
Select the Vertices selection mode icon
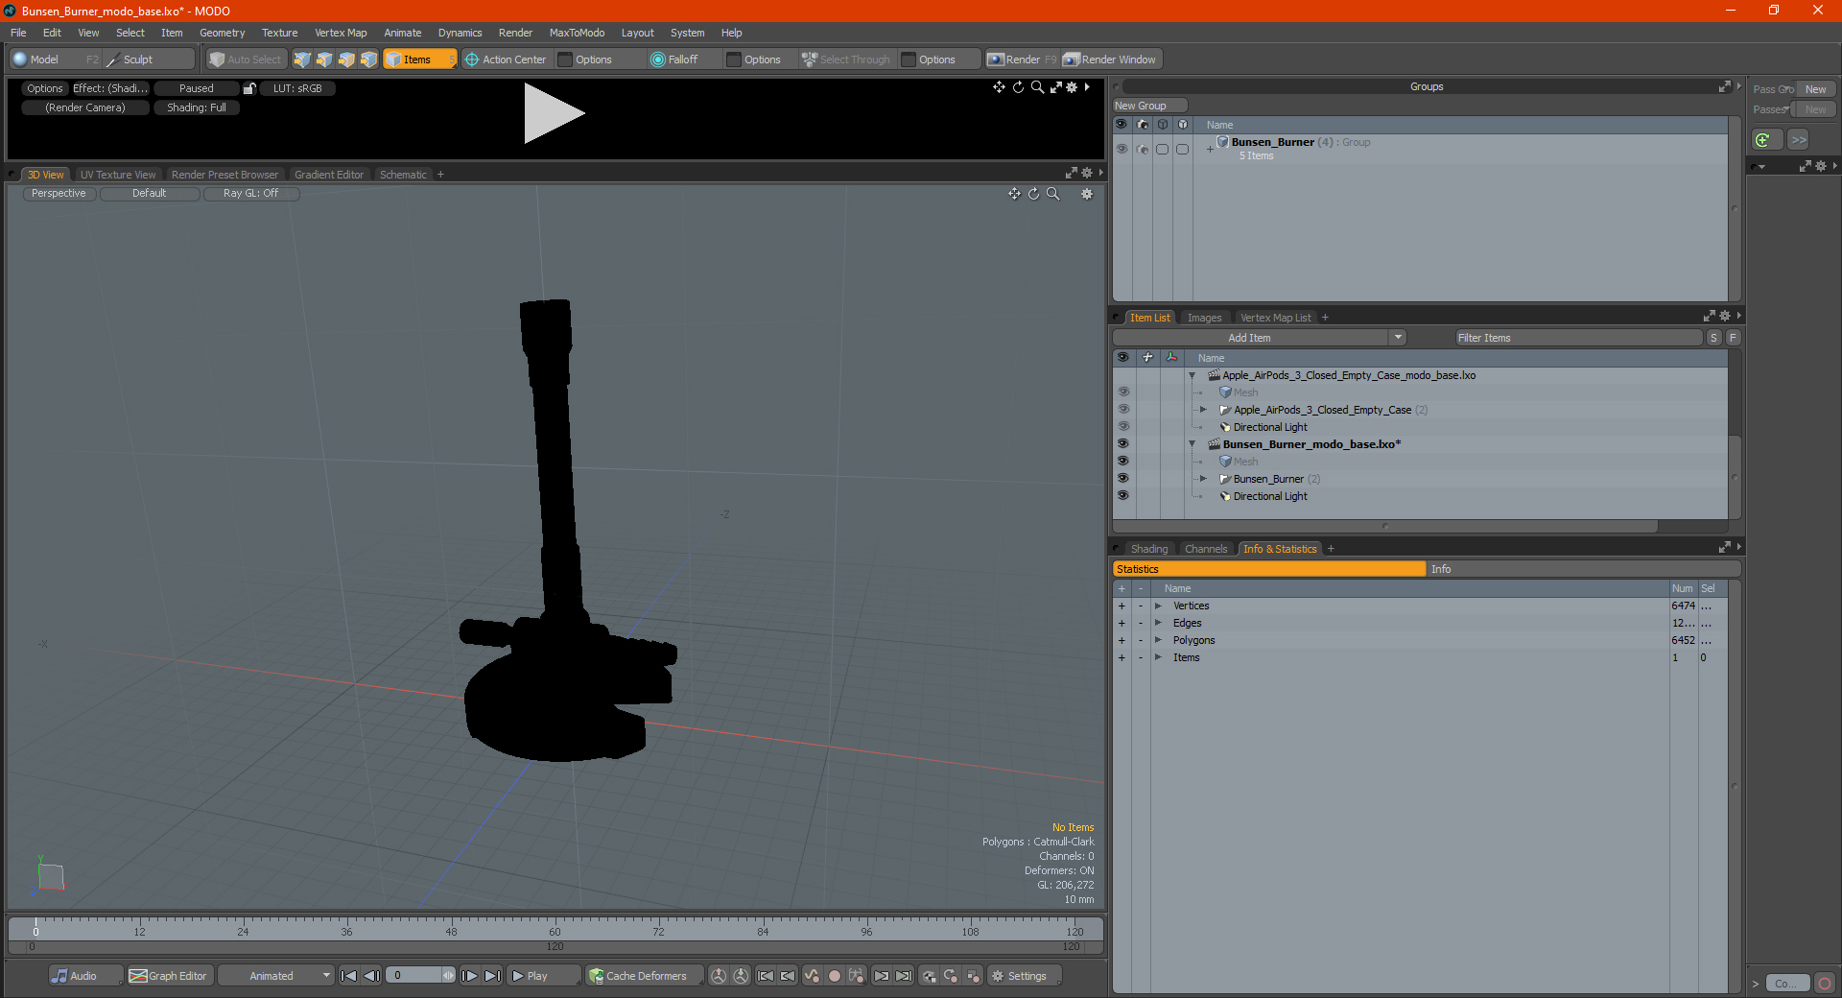(x=302, y=59)
